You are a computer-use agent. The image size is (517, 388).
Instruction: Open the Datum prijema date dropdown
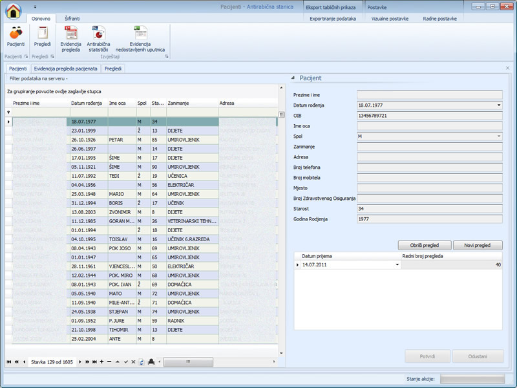click(397, 264)
